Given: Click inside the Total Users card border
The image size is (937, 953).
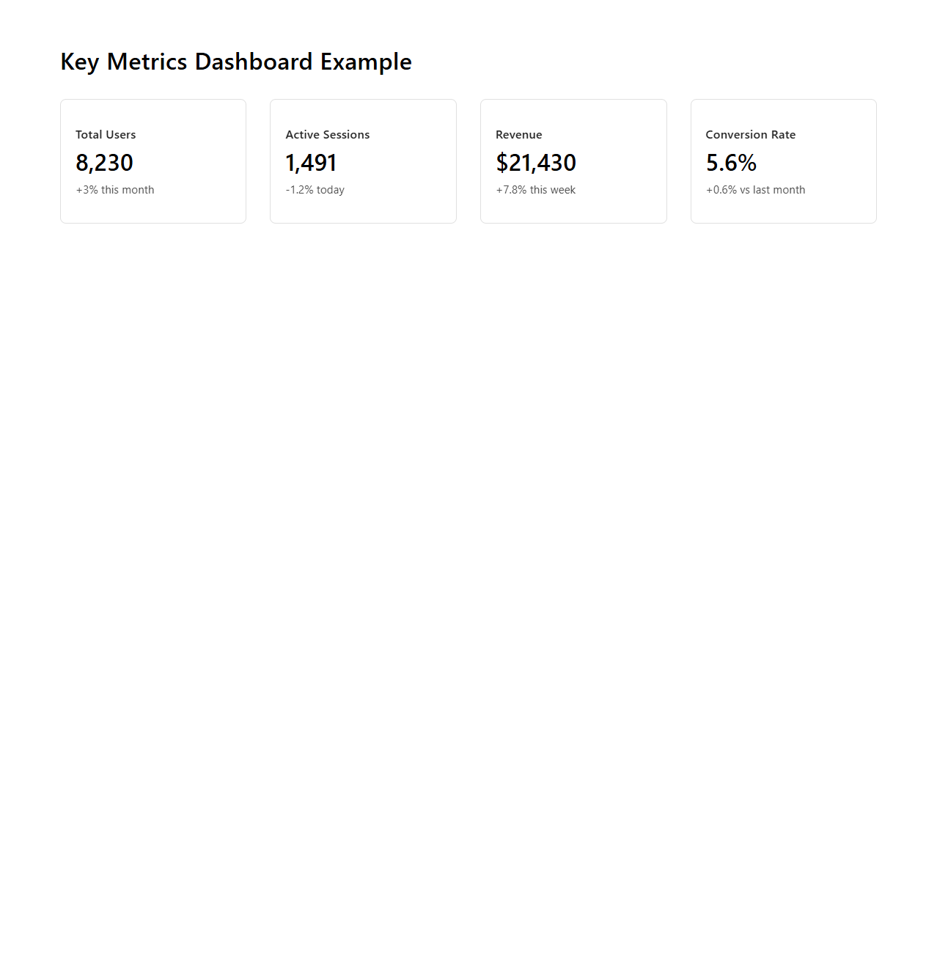Looking at the screenshot, I should pyautogui.click(x=153, y=161).
